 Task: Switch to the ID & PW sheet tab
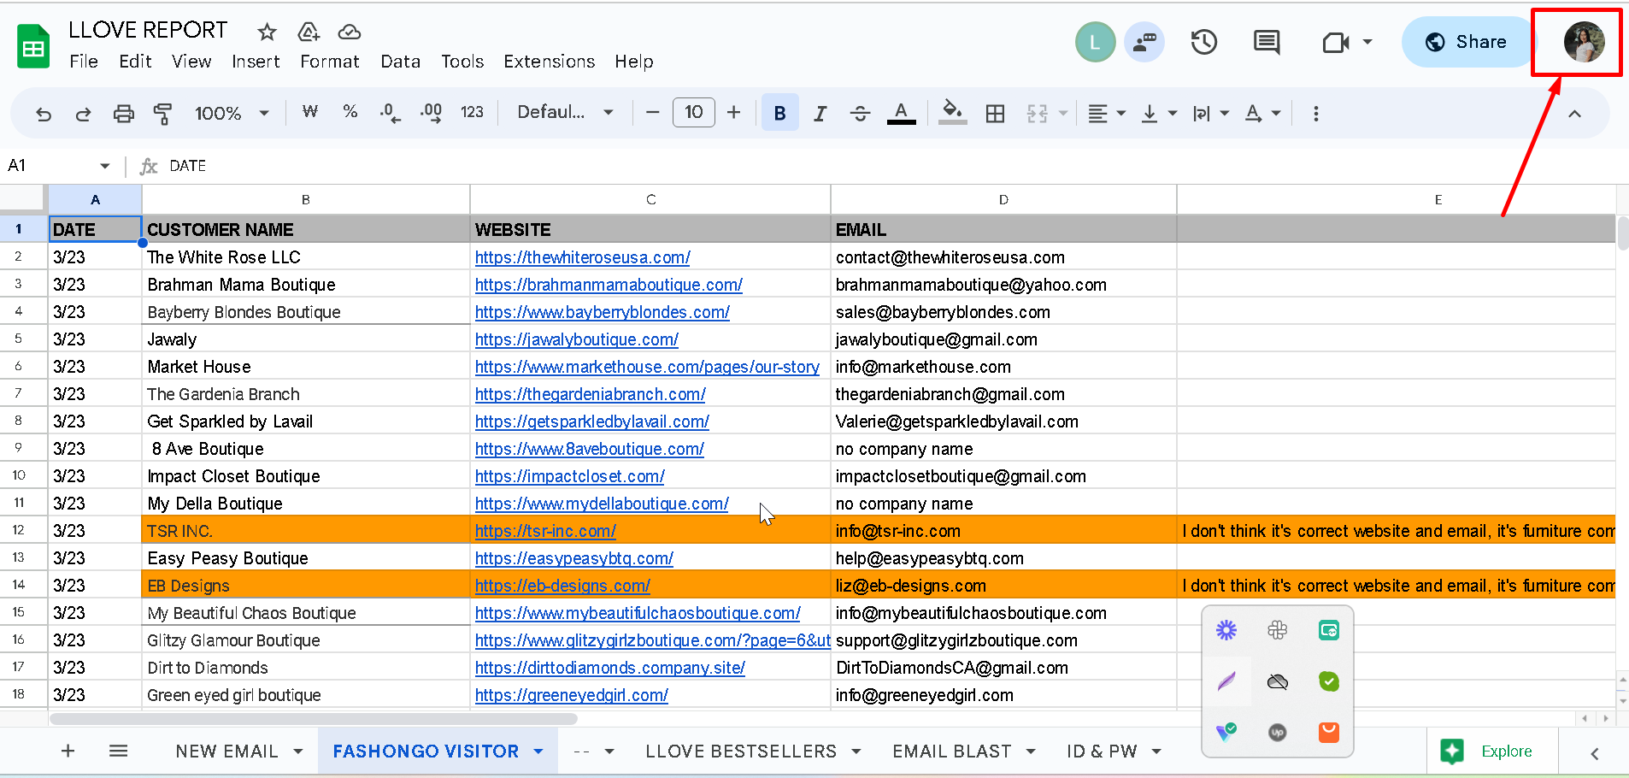[x=1102, y=751]
